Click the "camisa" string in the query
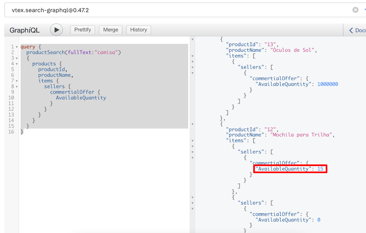The image size is (366, 233). (106, 52)
